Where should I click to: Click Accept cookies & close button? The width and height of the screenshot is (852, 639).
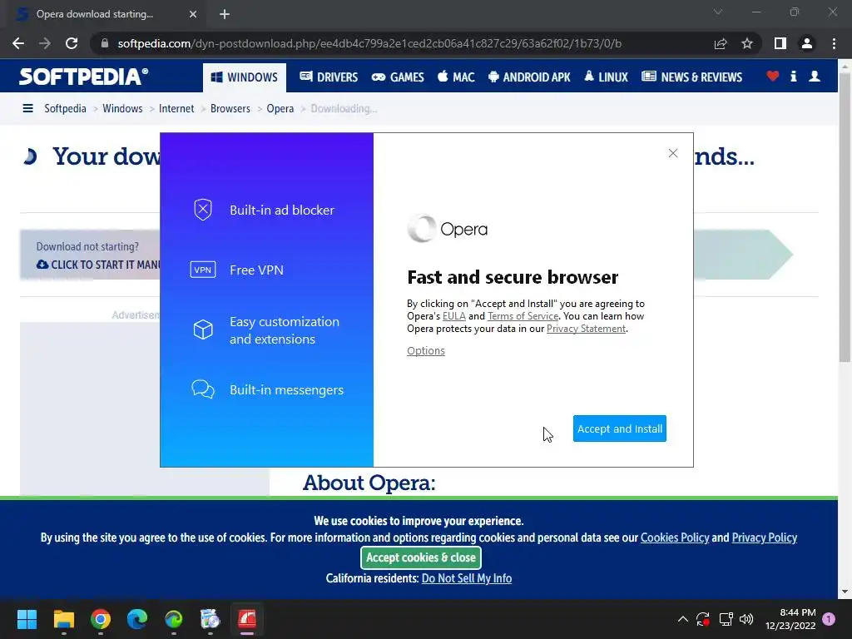pos(420,557)
